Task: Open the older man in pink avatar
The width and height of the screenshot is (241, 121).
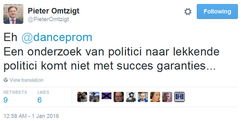Action: tap(167, 97)
